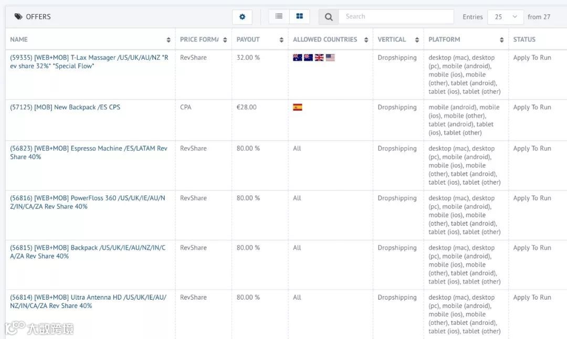Select 80.00 % payout in offer 56815 row
Screen dimensions: 567x339
tap(248, 248)
